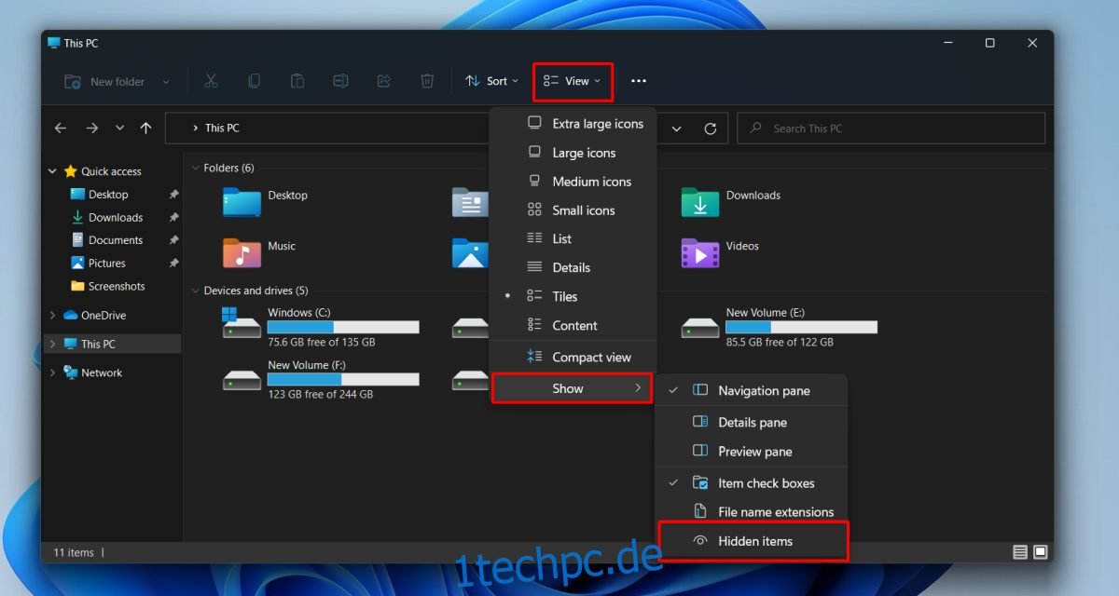Open the New Volume (E:) drive
Screen dimensions: 1119x596
780,327
